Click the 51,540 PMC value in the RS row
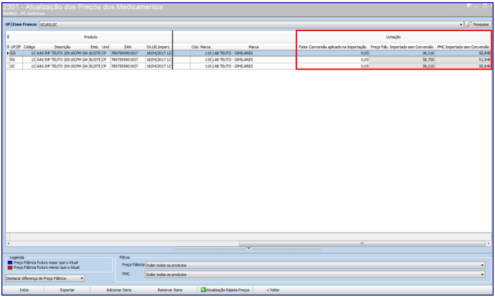 coord(463,59)
